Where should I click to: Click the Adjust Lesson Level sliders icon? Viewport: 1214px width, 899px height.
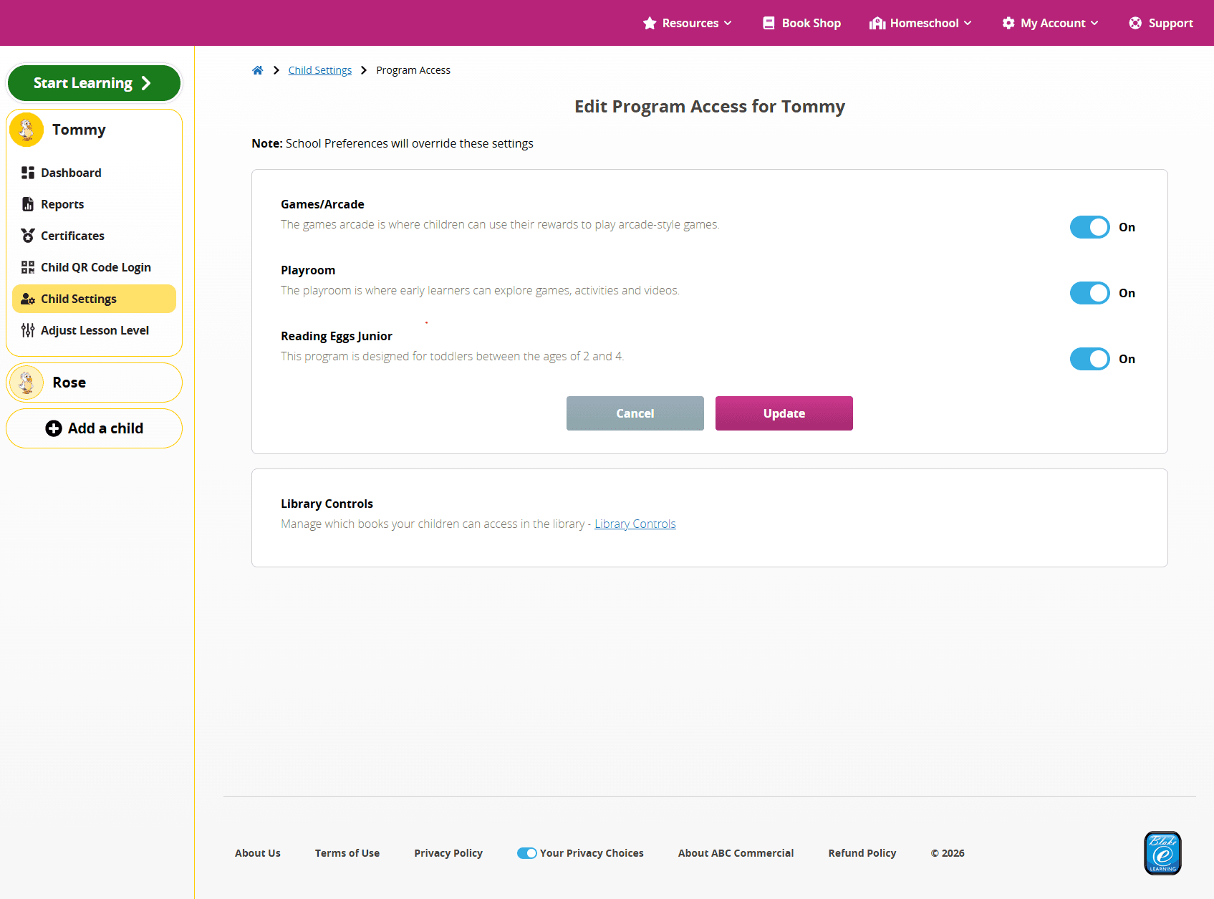click(28, 330)
